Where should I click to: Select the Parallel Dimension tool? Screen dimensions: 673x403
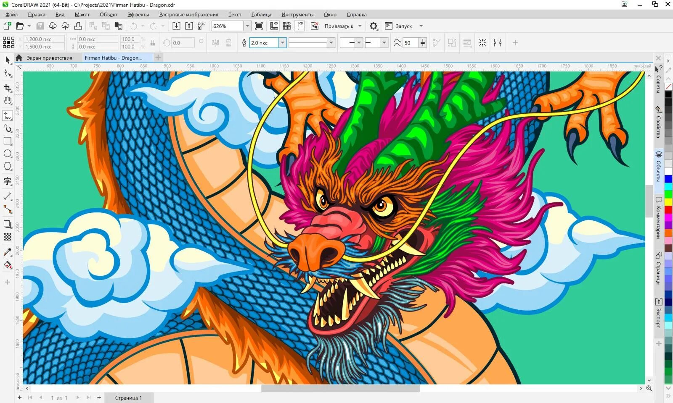tap(8, 196)
